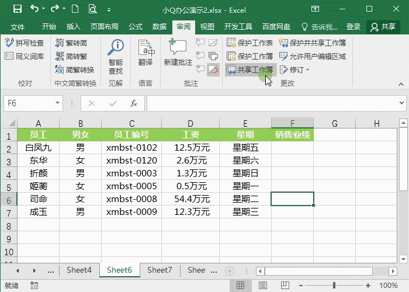Expand the formula bar
Viewport: 409px width, 292px height.
pyautogui.click(x=402, y=103)
